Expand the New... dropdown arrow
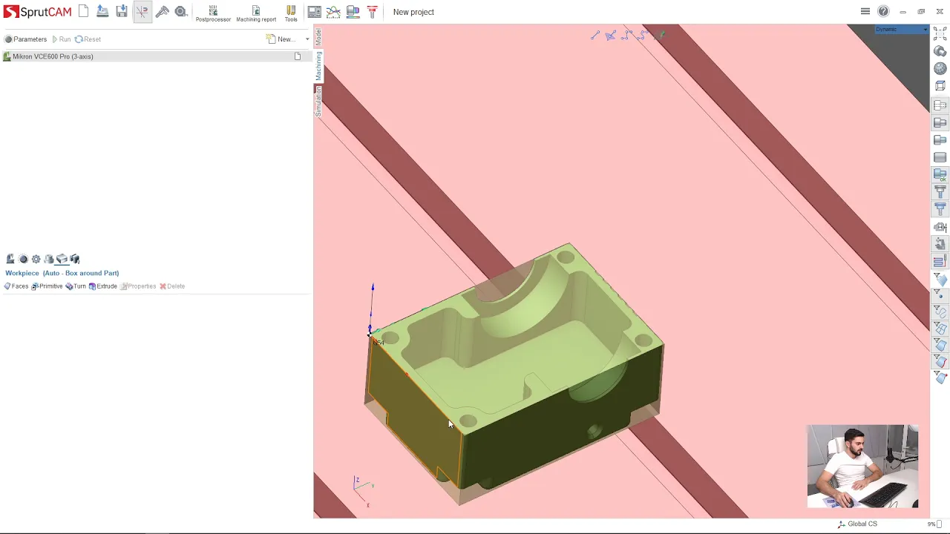 (x=307, y=39)
